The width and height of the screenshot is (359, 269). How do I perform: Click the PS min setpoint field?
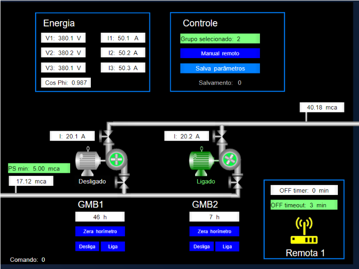click(39, 169)
